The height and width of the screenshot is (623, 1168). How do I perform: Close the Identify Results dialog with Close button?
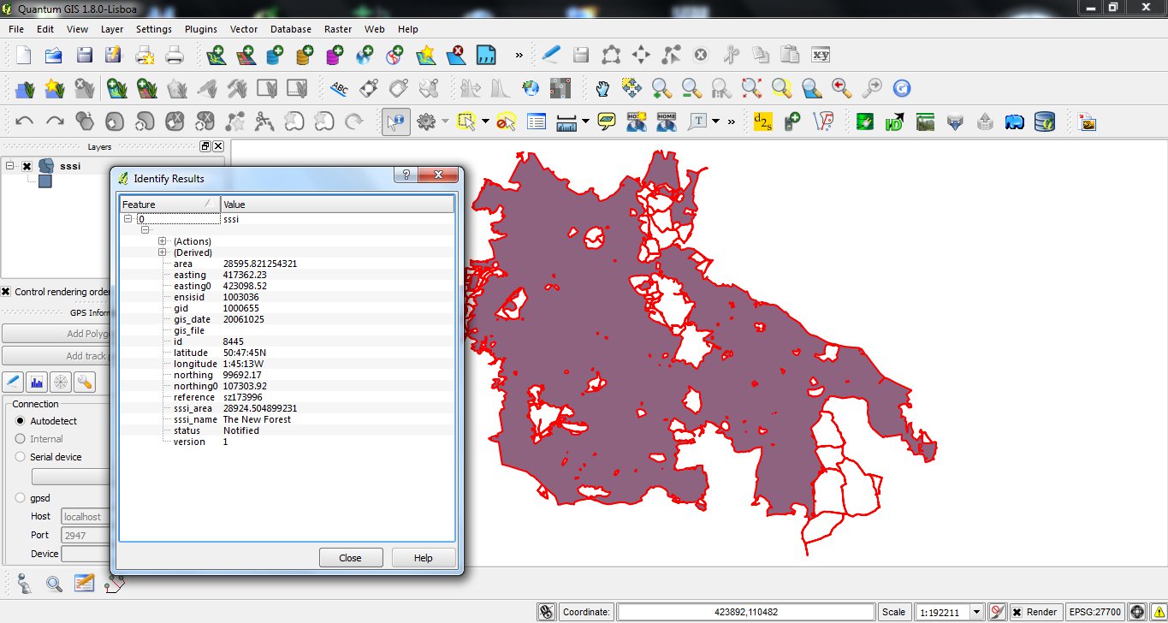point(350,557)
